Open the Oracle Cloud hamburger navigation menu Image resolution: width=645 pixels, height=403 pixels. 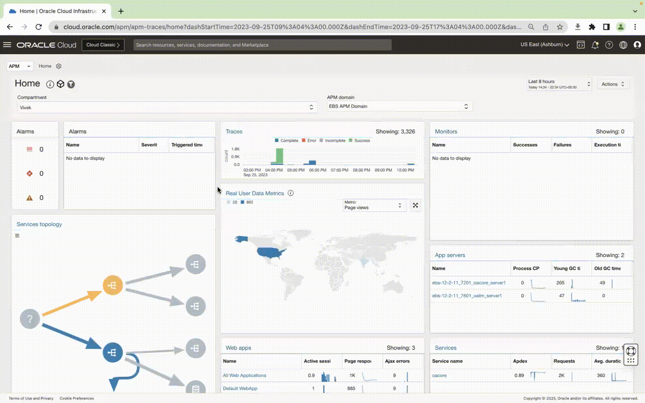pos(7,45)
